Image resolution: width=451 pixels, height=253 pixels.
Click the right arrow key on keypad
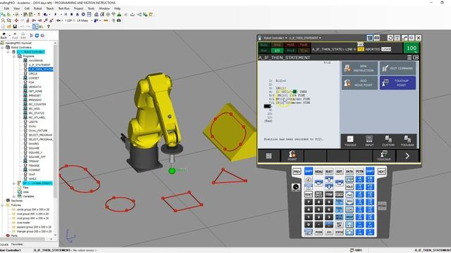point(340,183)
